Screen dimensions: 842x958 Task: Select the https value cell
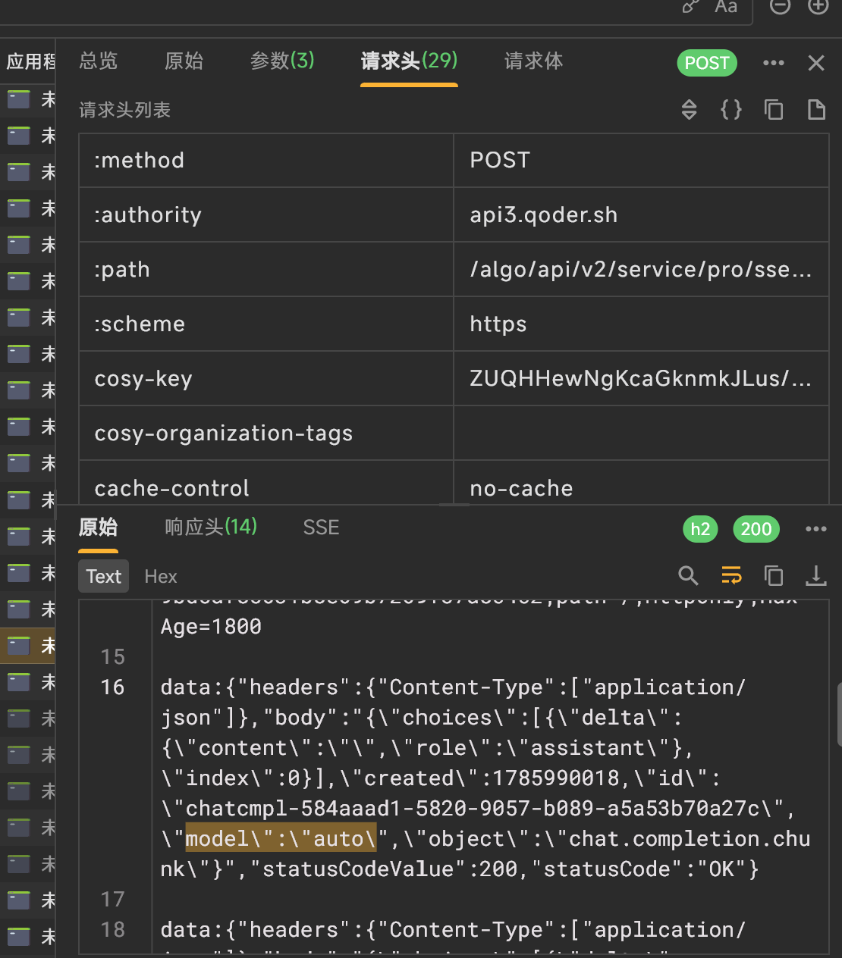coord(641,324)
